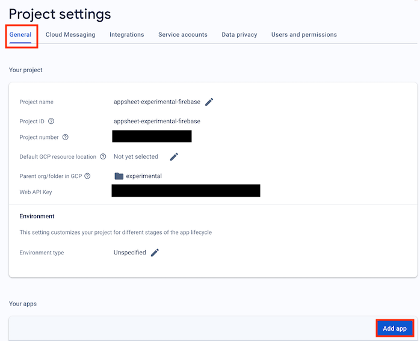Viewport: 420px width, 341px height.
Task: Click the Add app button
Action: click(395, 328)
